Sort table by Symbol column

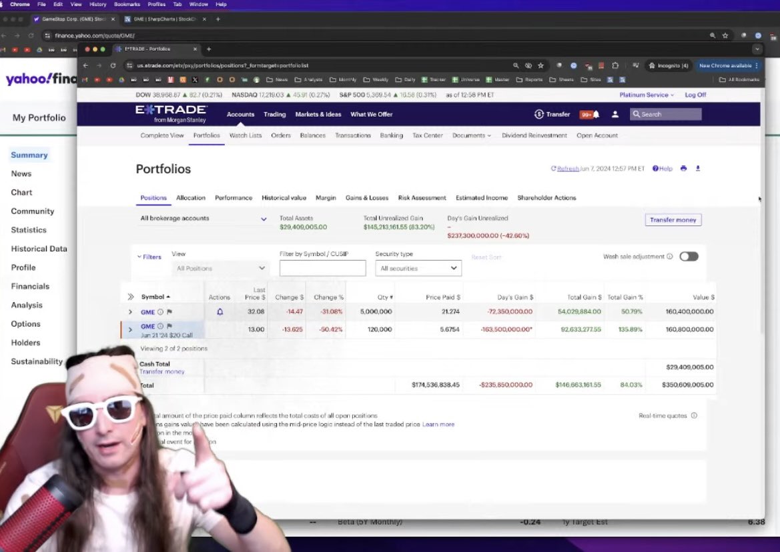(x=155, y=297)
